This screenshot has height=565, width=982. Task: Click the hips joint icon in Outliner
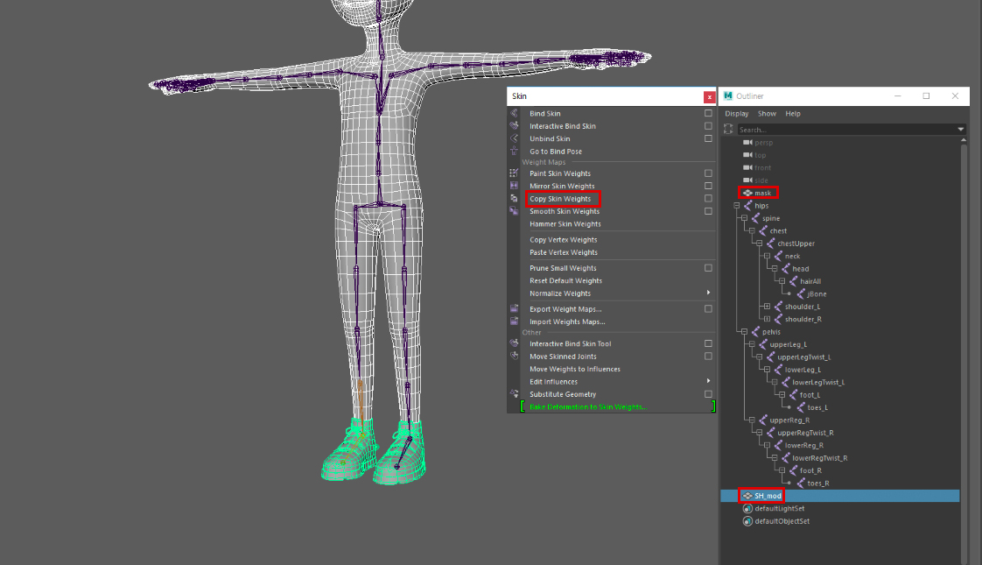tap(748, 206)
